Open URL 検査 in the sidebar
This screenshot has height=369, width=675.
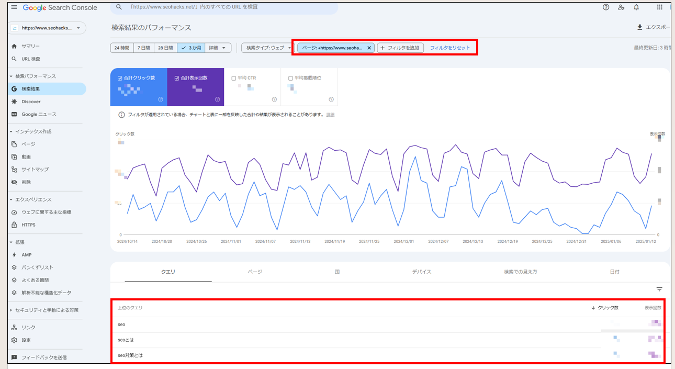pyautogui.click(x=31, y=59)
